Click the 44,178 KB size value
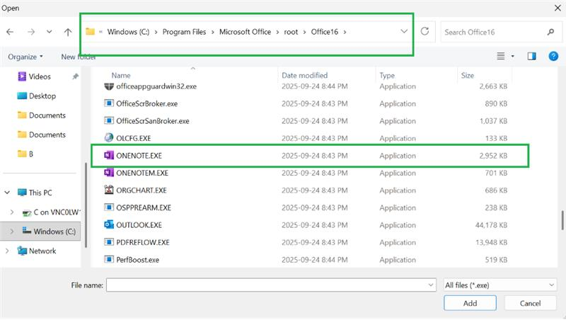Viewport: 566px width, 320px height. (x=491, y=225)
